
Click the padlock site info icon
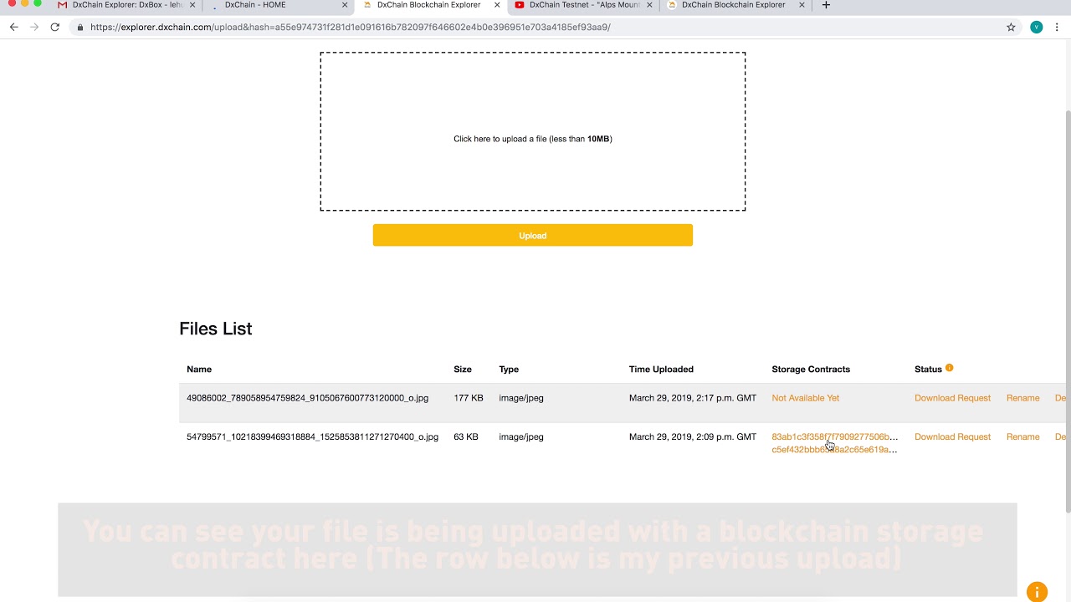click(x=80, y=27)
